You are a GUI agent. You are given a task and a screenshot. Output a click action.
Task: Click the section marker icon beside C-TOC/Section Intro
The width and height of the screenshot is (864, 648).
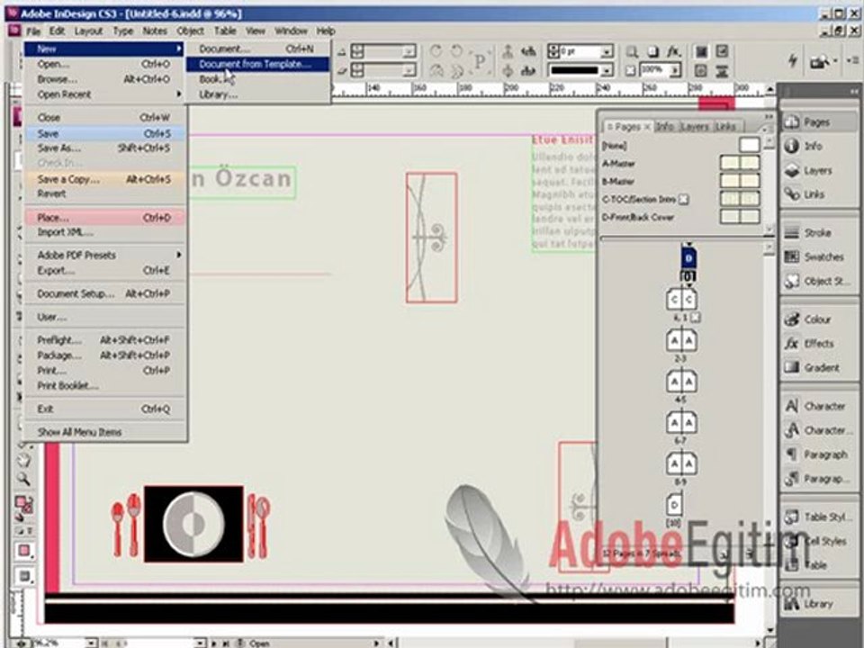[683, 200]
